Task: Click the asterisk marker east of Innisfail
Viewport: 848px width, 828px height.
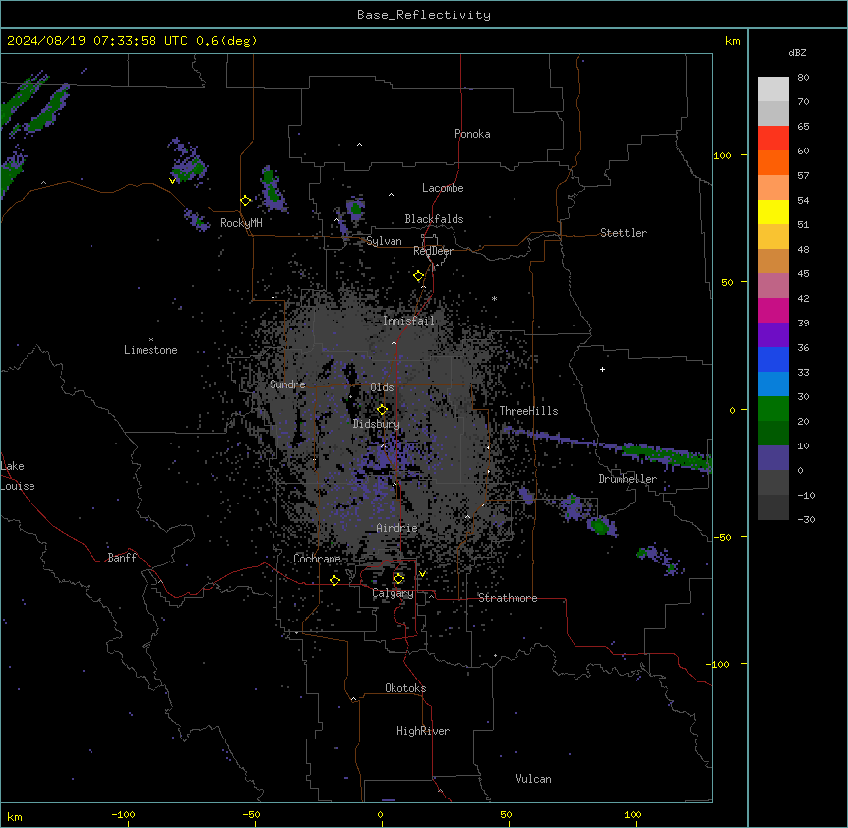Action: pos(494,298)
